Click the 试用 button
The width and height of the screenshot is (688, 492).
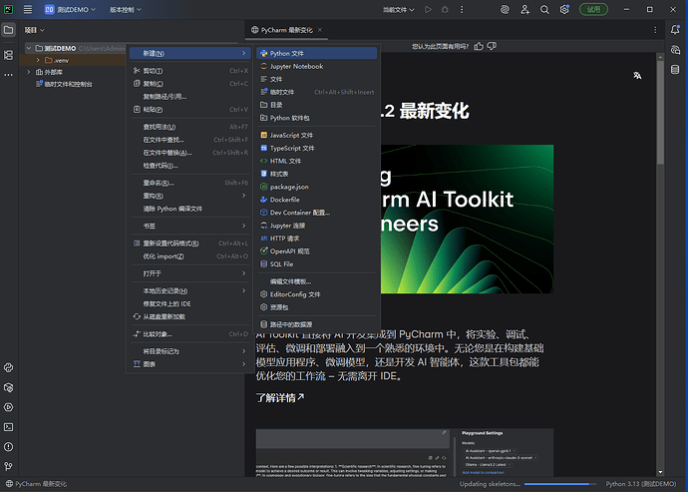(x=594, y=9)
